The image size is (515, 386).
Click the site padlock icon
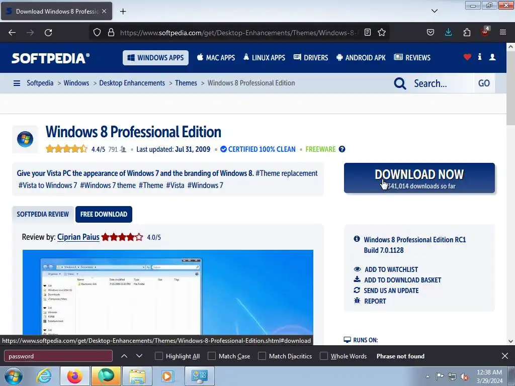coord(111,33)
